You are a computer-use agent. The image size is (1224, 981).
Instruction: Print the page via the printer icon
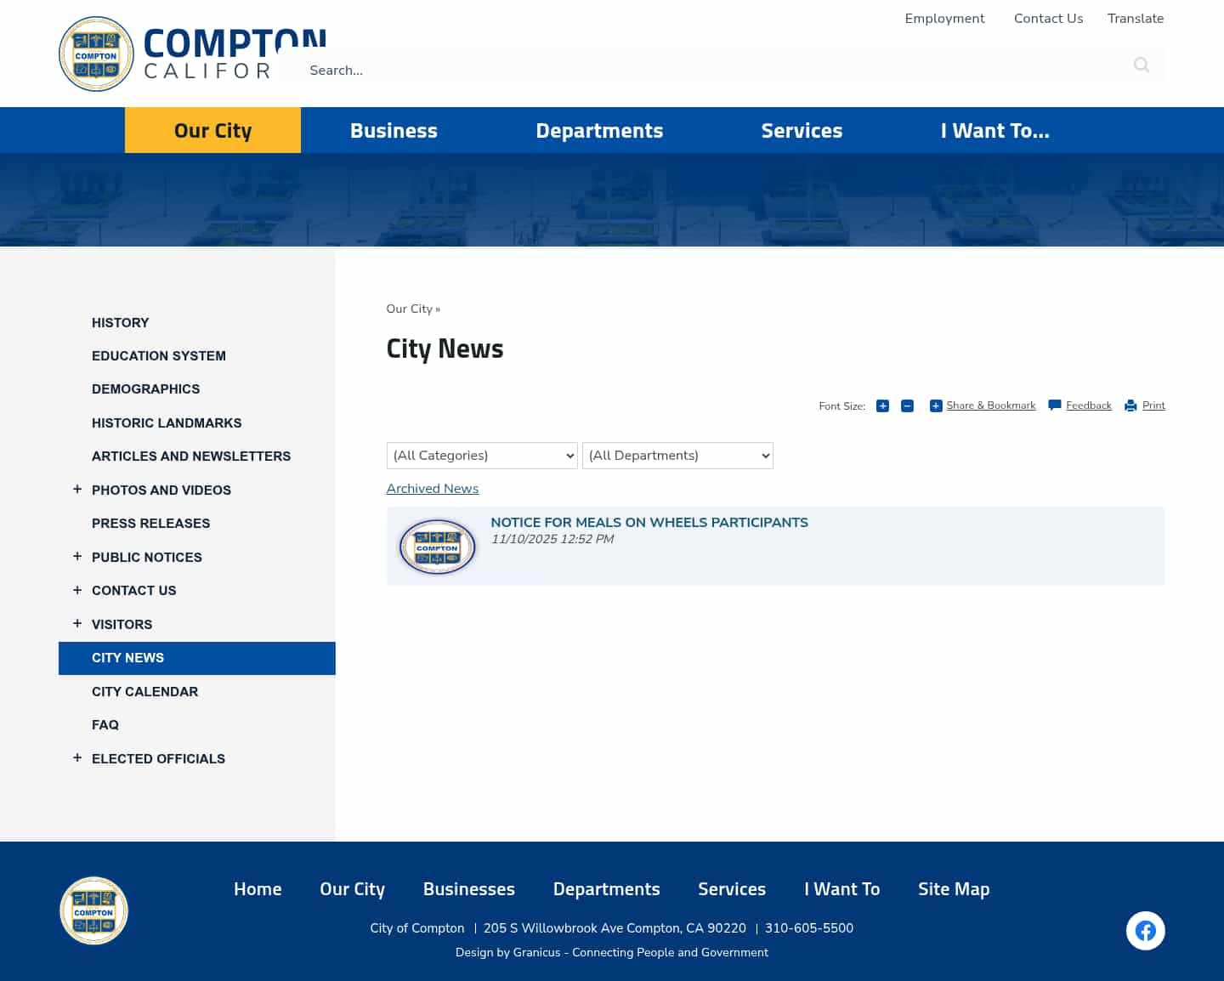coord(1130,405)
